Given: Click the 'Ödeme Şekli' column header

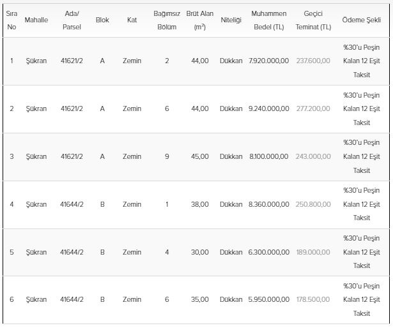Looking at the screenshot, I should point(361,20).
